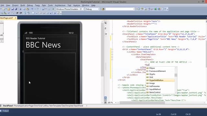
Task: Click the Cut scissors icon
Action: (20, 9)
